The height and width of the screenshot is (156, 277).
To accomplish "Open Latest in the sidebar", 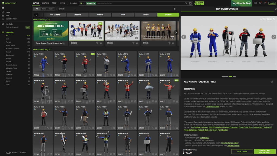I will click(x=8, y=12).
